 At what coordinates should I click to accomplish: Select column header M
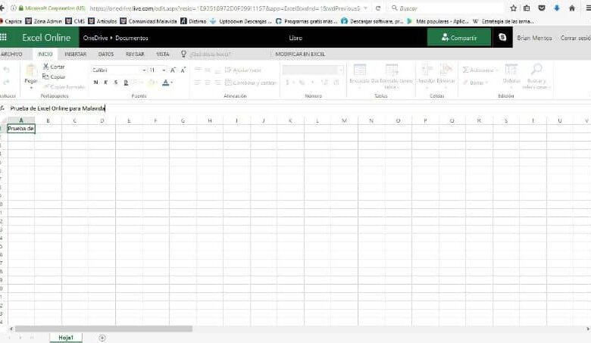344,120
